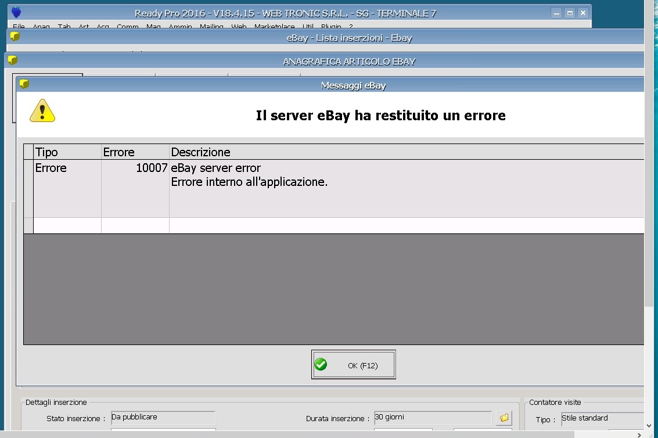Click the horizontal scrollbar right arrow
This screenshot has width=658, height=438.
point(639,435)
